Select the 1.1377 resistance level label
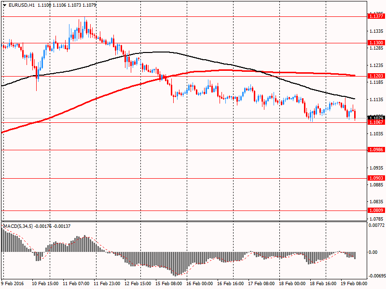This screenshot has height=289, width=386. (376, 16)
